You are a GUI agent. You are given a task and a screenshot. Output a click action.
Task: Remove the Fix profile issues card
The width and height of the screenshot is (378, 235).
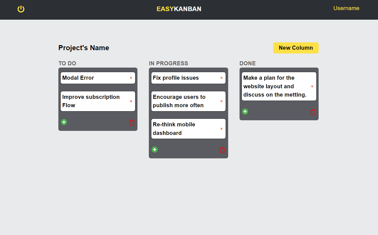click(x=221, y=78)
